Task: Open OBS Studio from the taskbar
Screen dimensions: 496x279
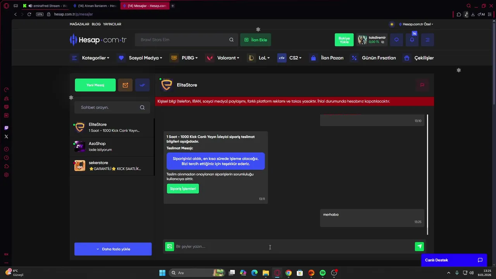Action: (x=334, y=273)
